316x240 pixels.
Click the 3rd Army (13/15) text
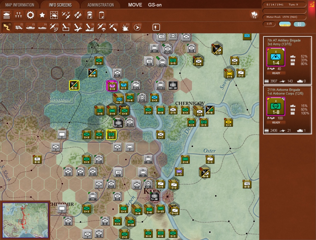[x=279, y=44]
